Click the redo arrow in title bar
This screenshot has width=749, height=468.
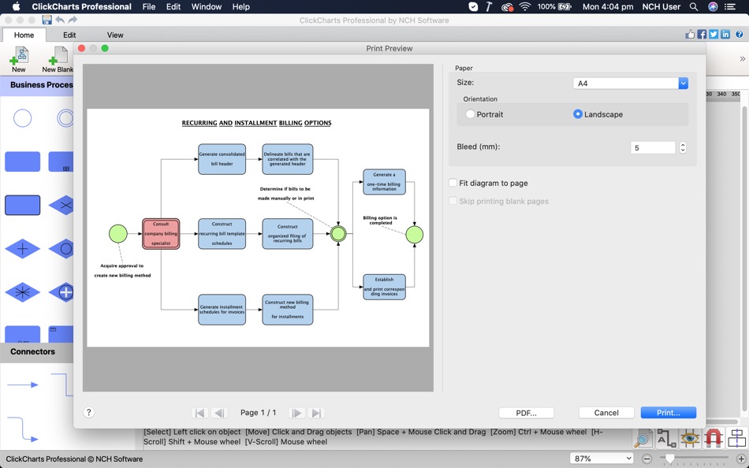[x=73, y=20]
